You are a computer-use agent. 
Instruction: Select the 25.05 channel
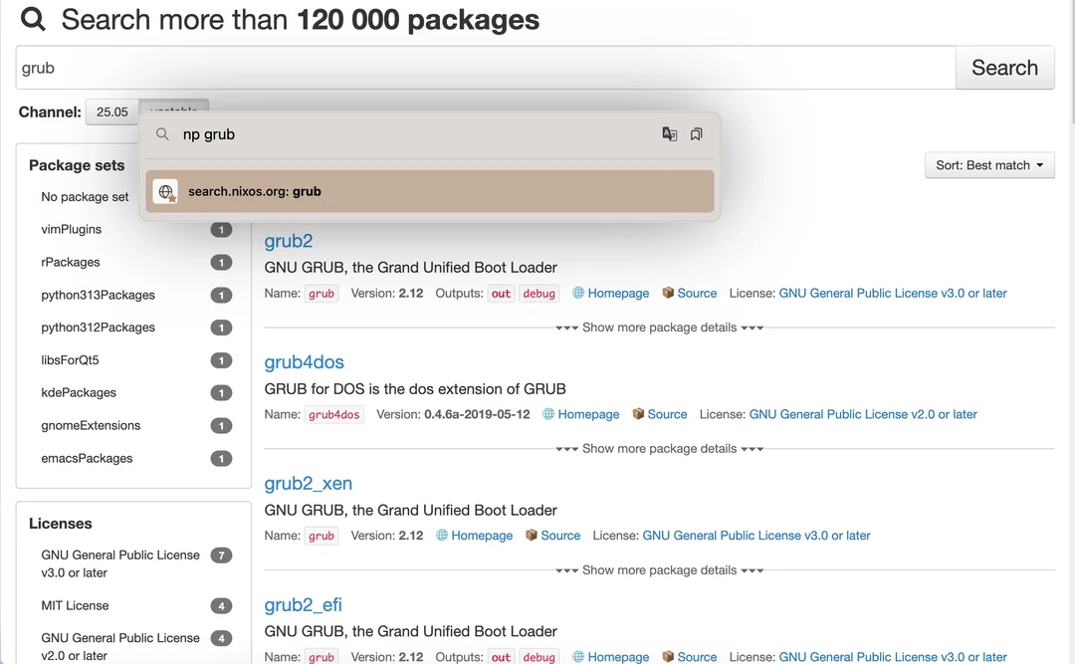click(x=111, y=111)
